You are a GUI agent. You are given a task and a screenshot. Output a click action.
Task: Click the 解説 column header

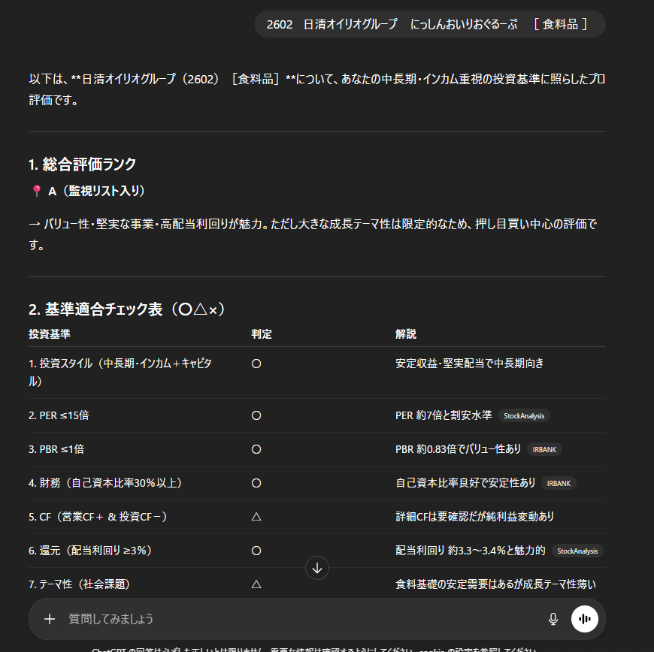pyautogui.click(x=406, y=334)
